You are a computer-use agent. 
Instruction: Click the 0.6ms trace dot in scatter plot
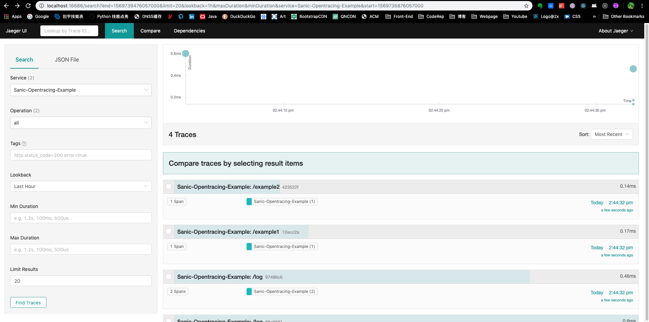pos(186,53)
